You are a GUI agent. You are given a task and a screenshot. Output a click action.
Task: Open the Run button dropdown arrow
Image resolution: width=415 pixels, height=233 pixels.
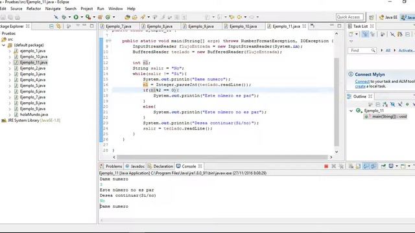click(82, 17)
